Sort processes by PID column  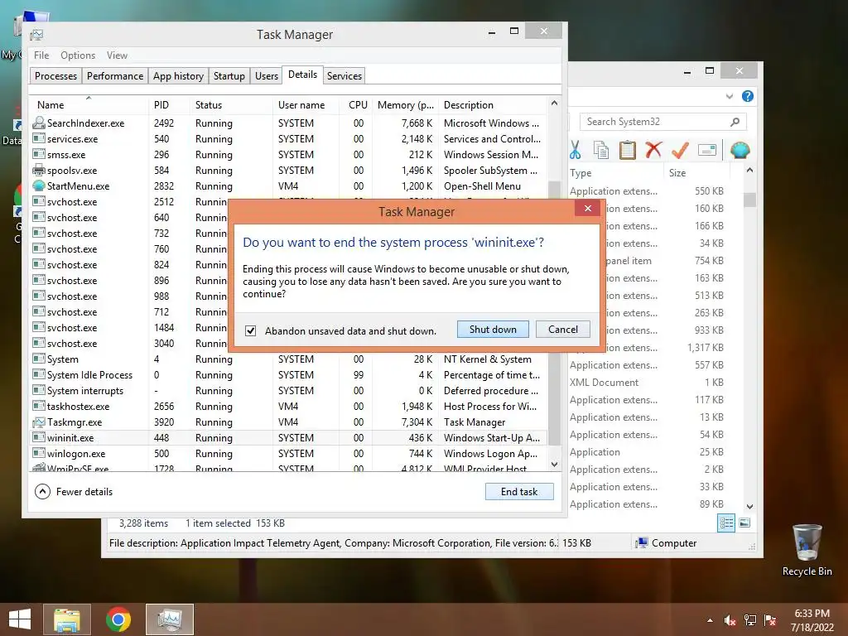pos(169,105)
